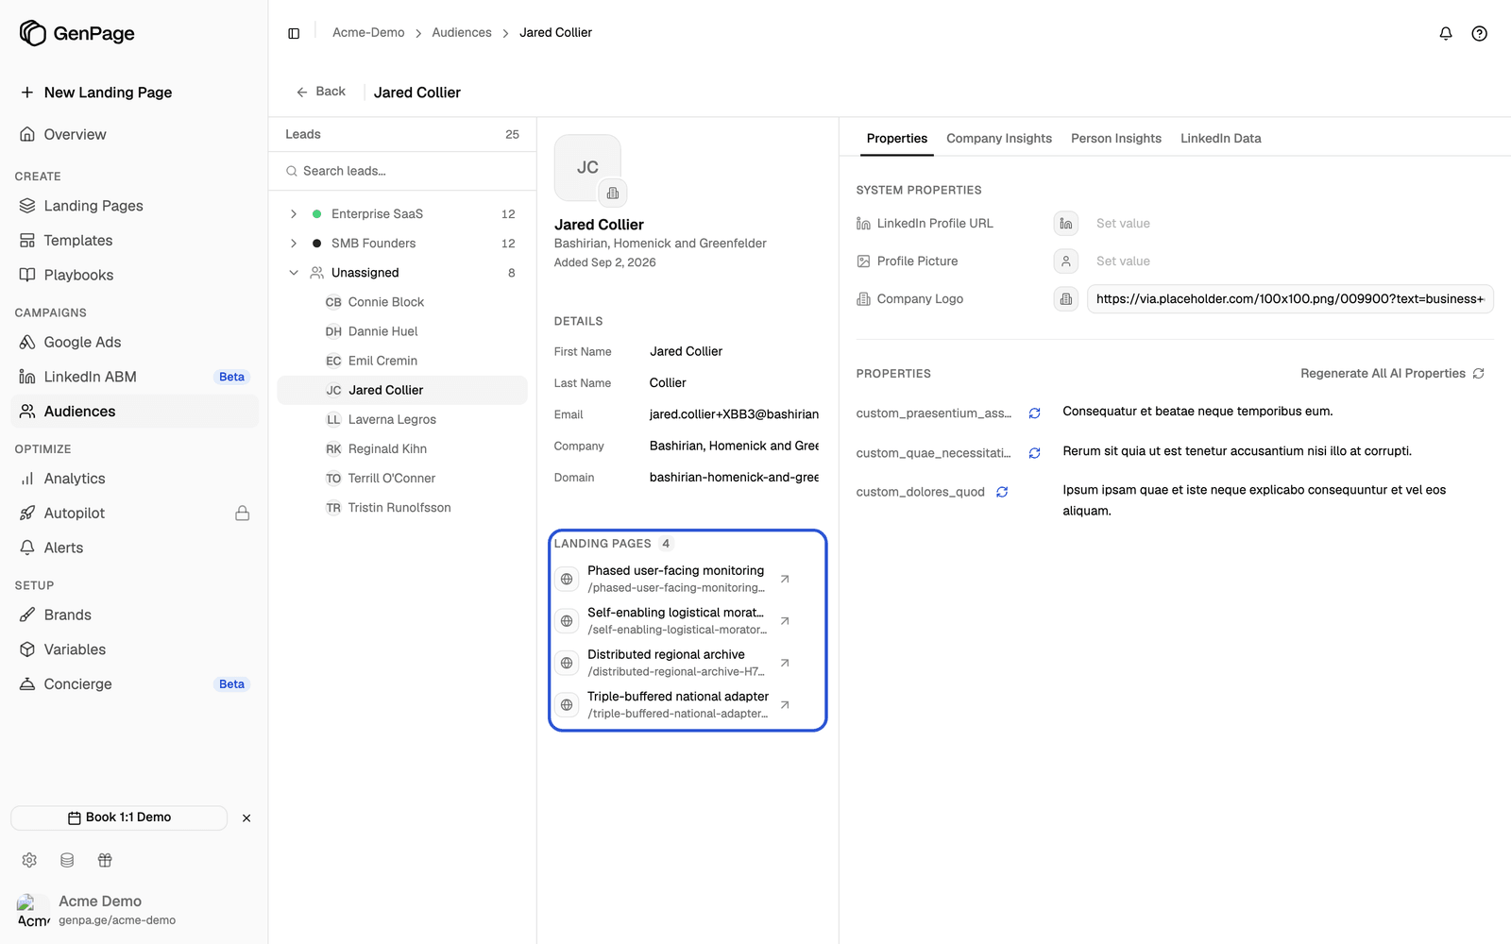The width and height of the screenshot is (1511, 944).
Task: Select lead Terrill O'Conner
Action: click(402, 479)
